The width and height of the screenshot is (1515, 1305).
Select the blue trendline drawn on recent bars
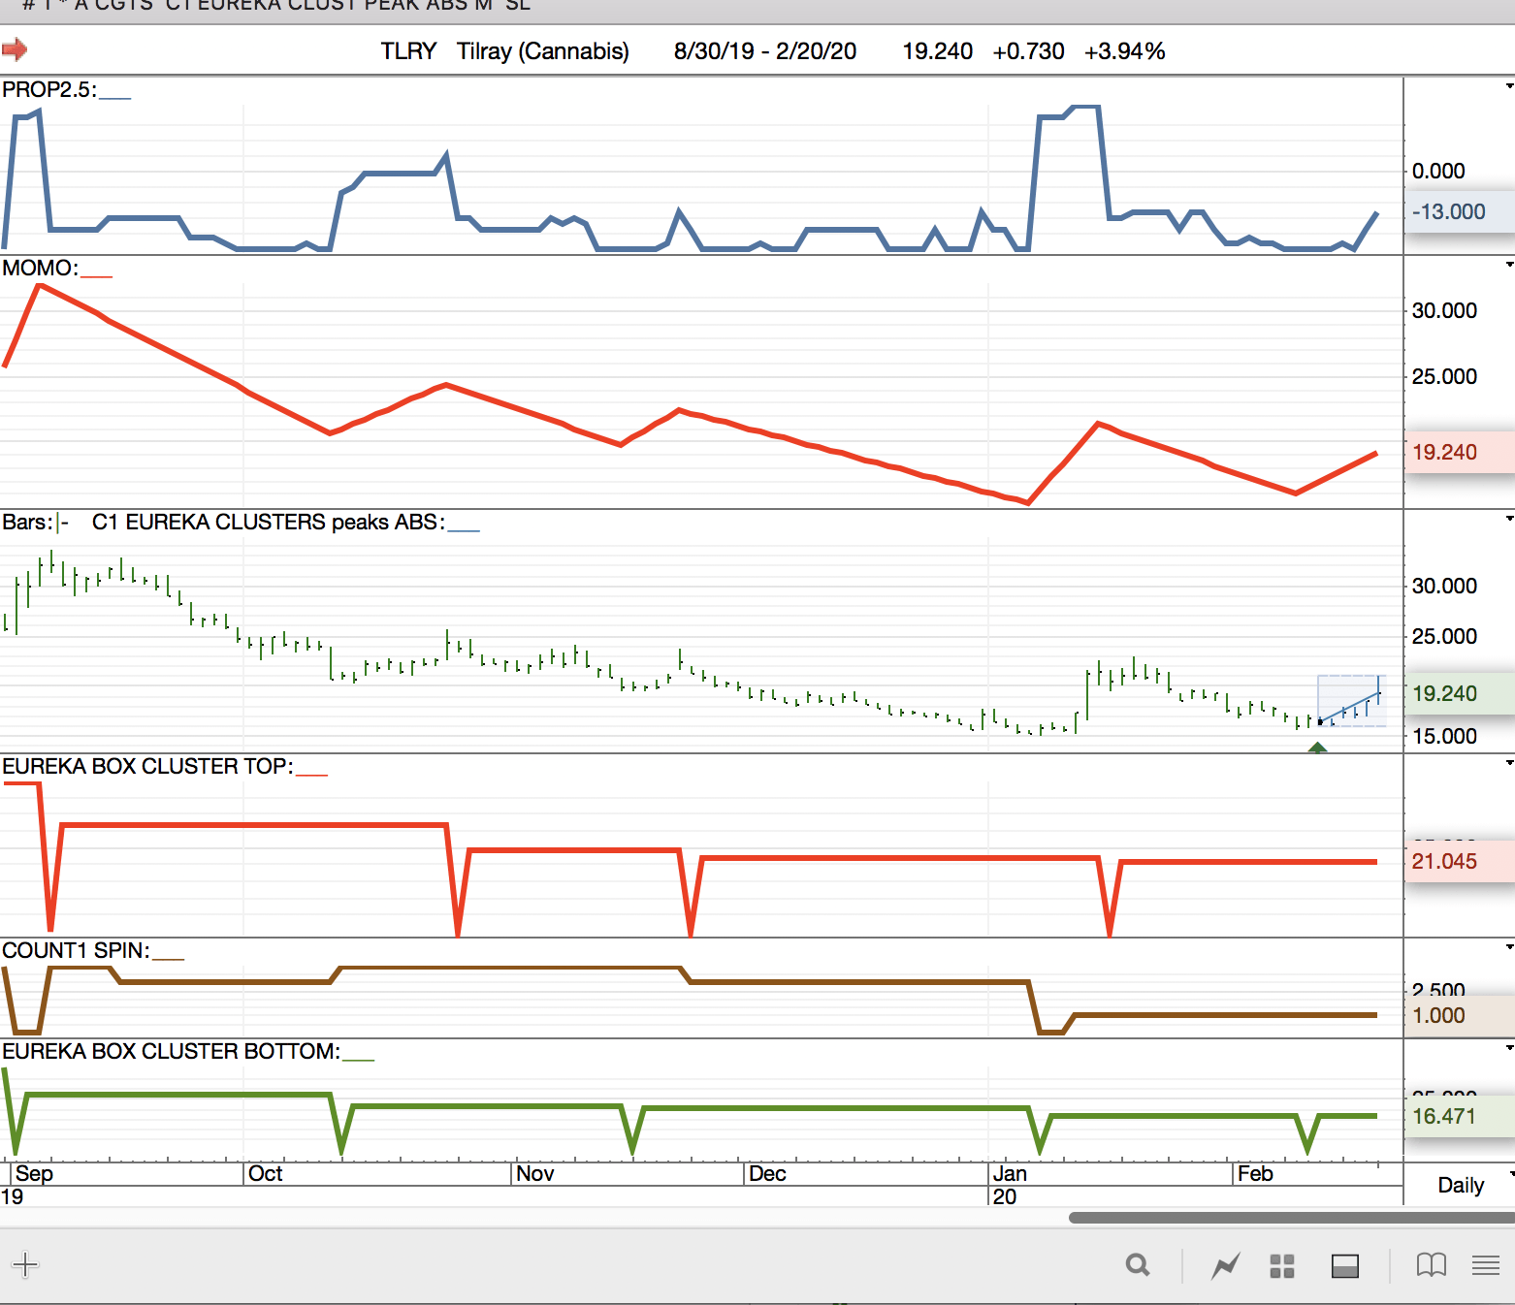coord(1350,708)
